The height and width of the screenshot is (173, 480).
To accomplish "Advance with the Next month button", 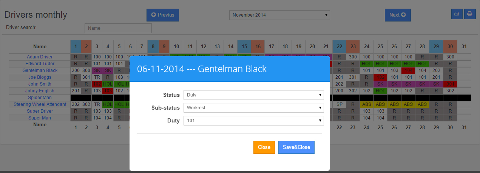I will (397, 15).
